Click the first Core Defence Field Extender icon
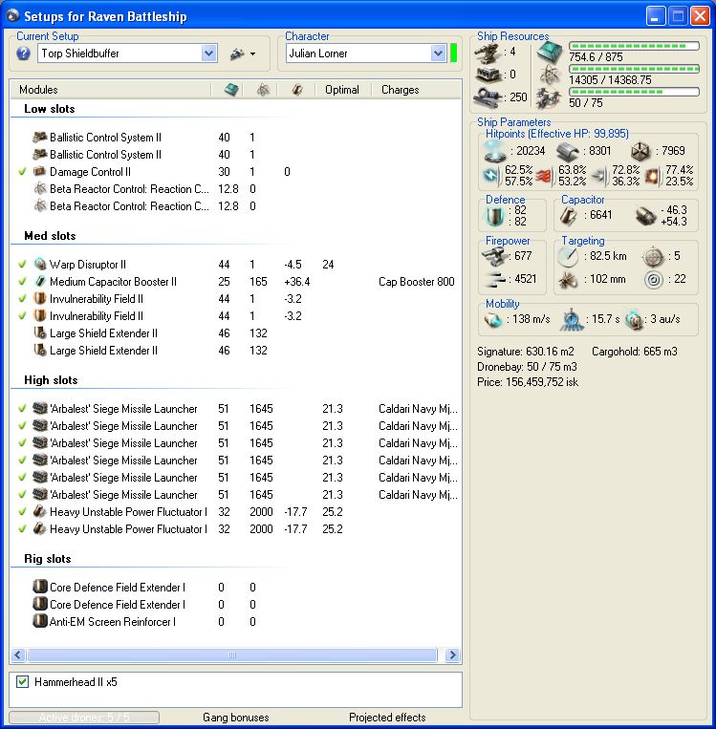The image size is (716, 729). [x=40, y=587]
